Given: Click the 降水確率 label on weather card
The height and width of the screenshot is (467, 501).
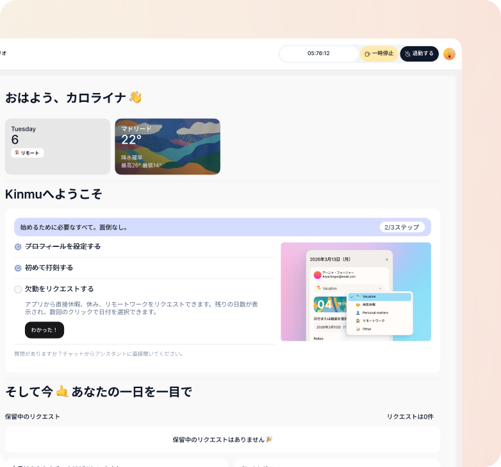Looking at the screenshot, I should (131, 157).
